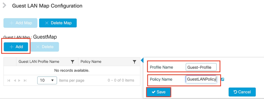Viewport: 264px width, 99px height.
Task: Click Add under GuestMap
Action: 16,47
